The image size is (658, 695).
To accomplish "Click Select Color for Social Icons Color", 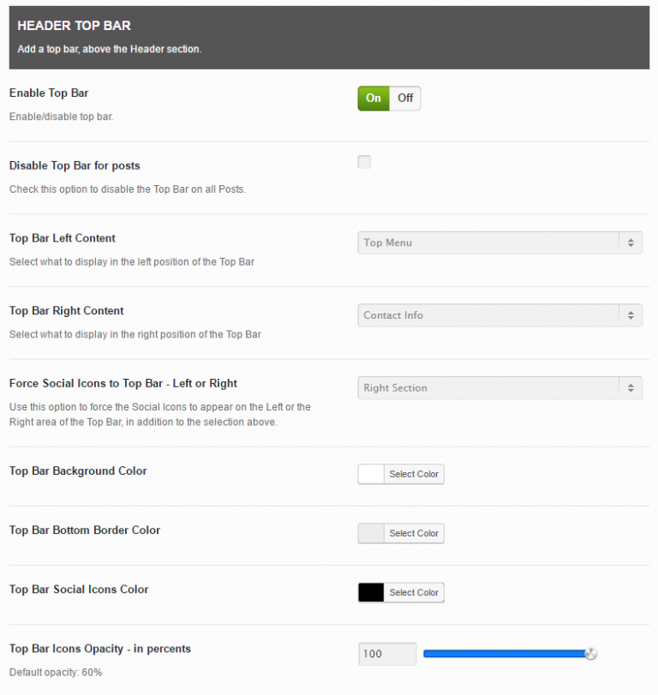I will click(x=414, y=592).
